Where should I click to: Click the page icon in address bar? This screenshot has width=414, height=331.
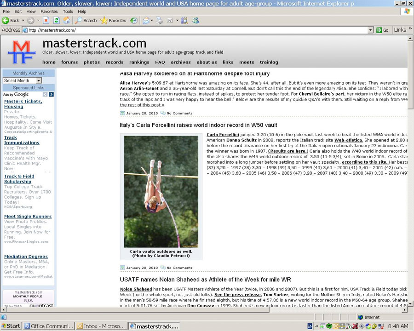point(25,30)
